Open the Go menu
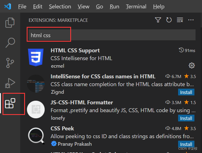 [99, 6]
